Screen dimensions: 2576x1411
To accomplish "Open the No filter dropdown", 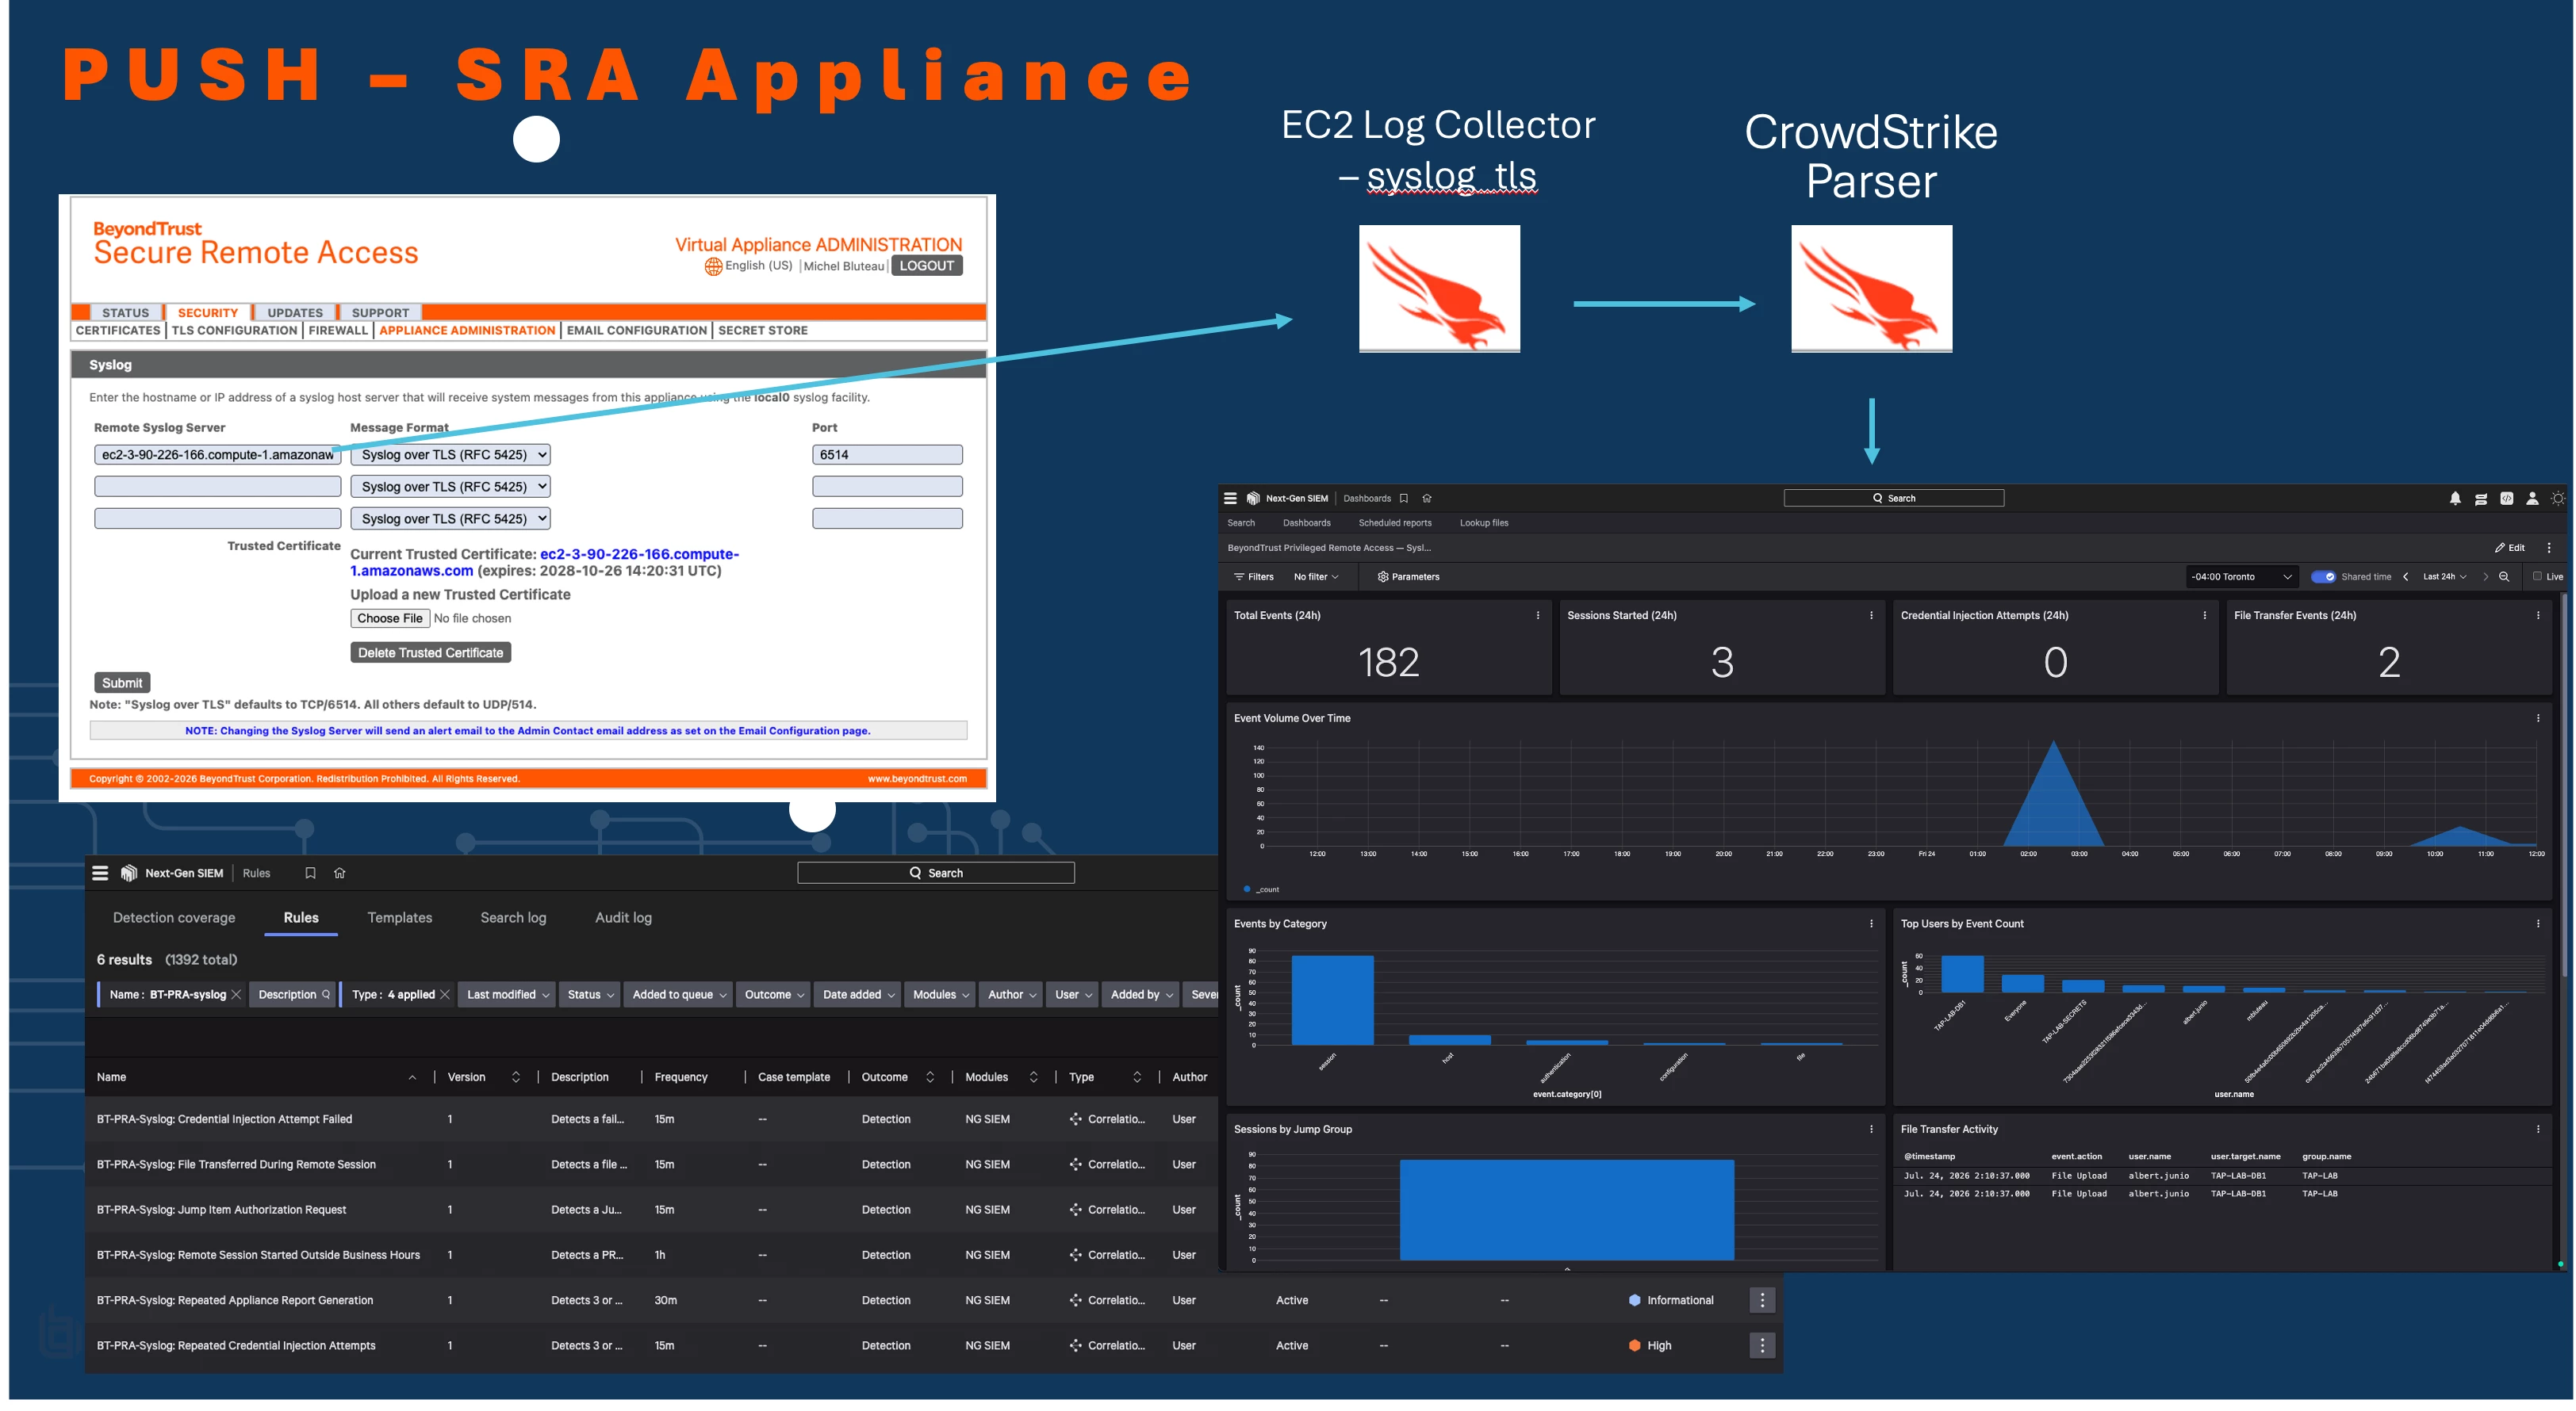I will 1315,576.
